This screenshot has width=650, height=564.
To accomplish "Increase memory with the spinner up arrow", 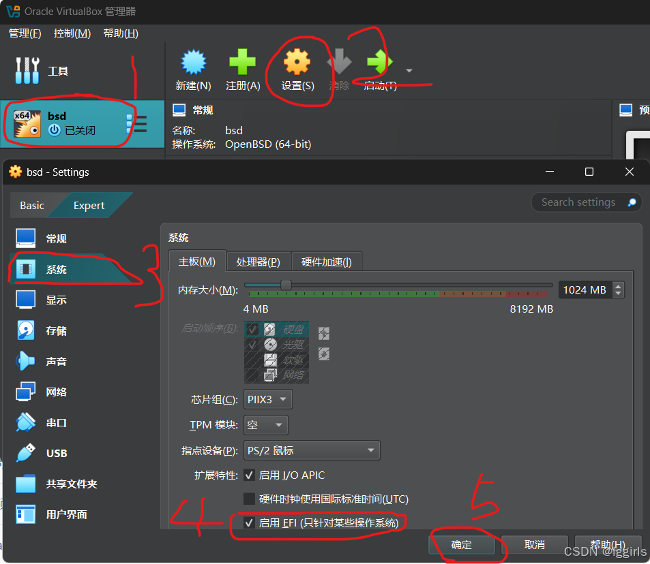I will (x=618, y=285).
